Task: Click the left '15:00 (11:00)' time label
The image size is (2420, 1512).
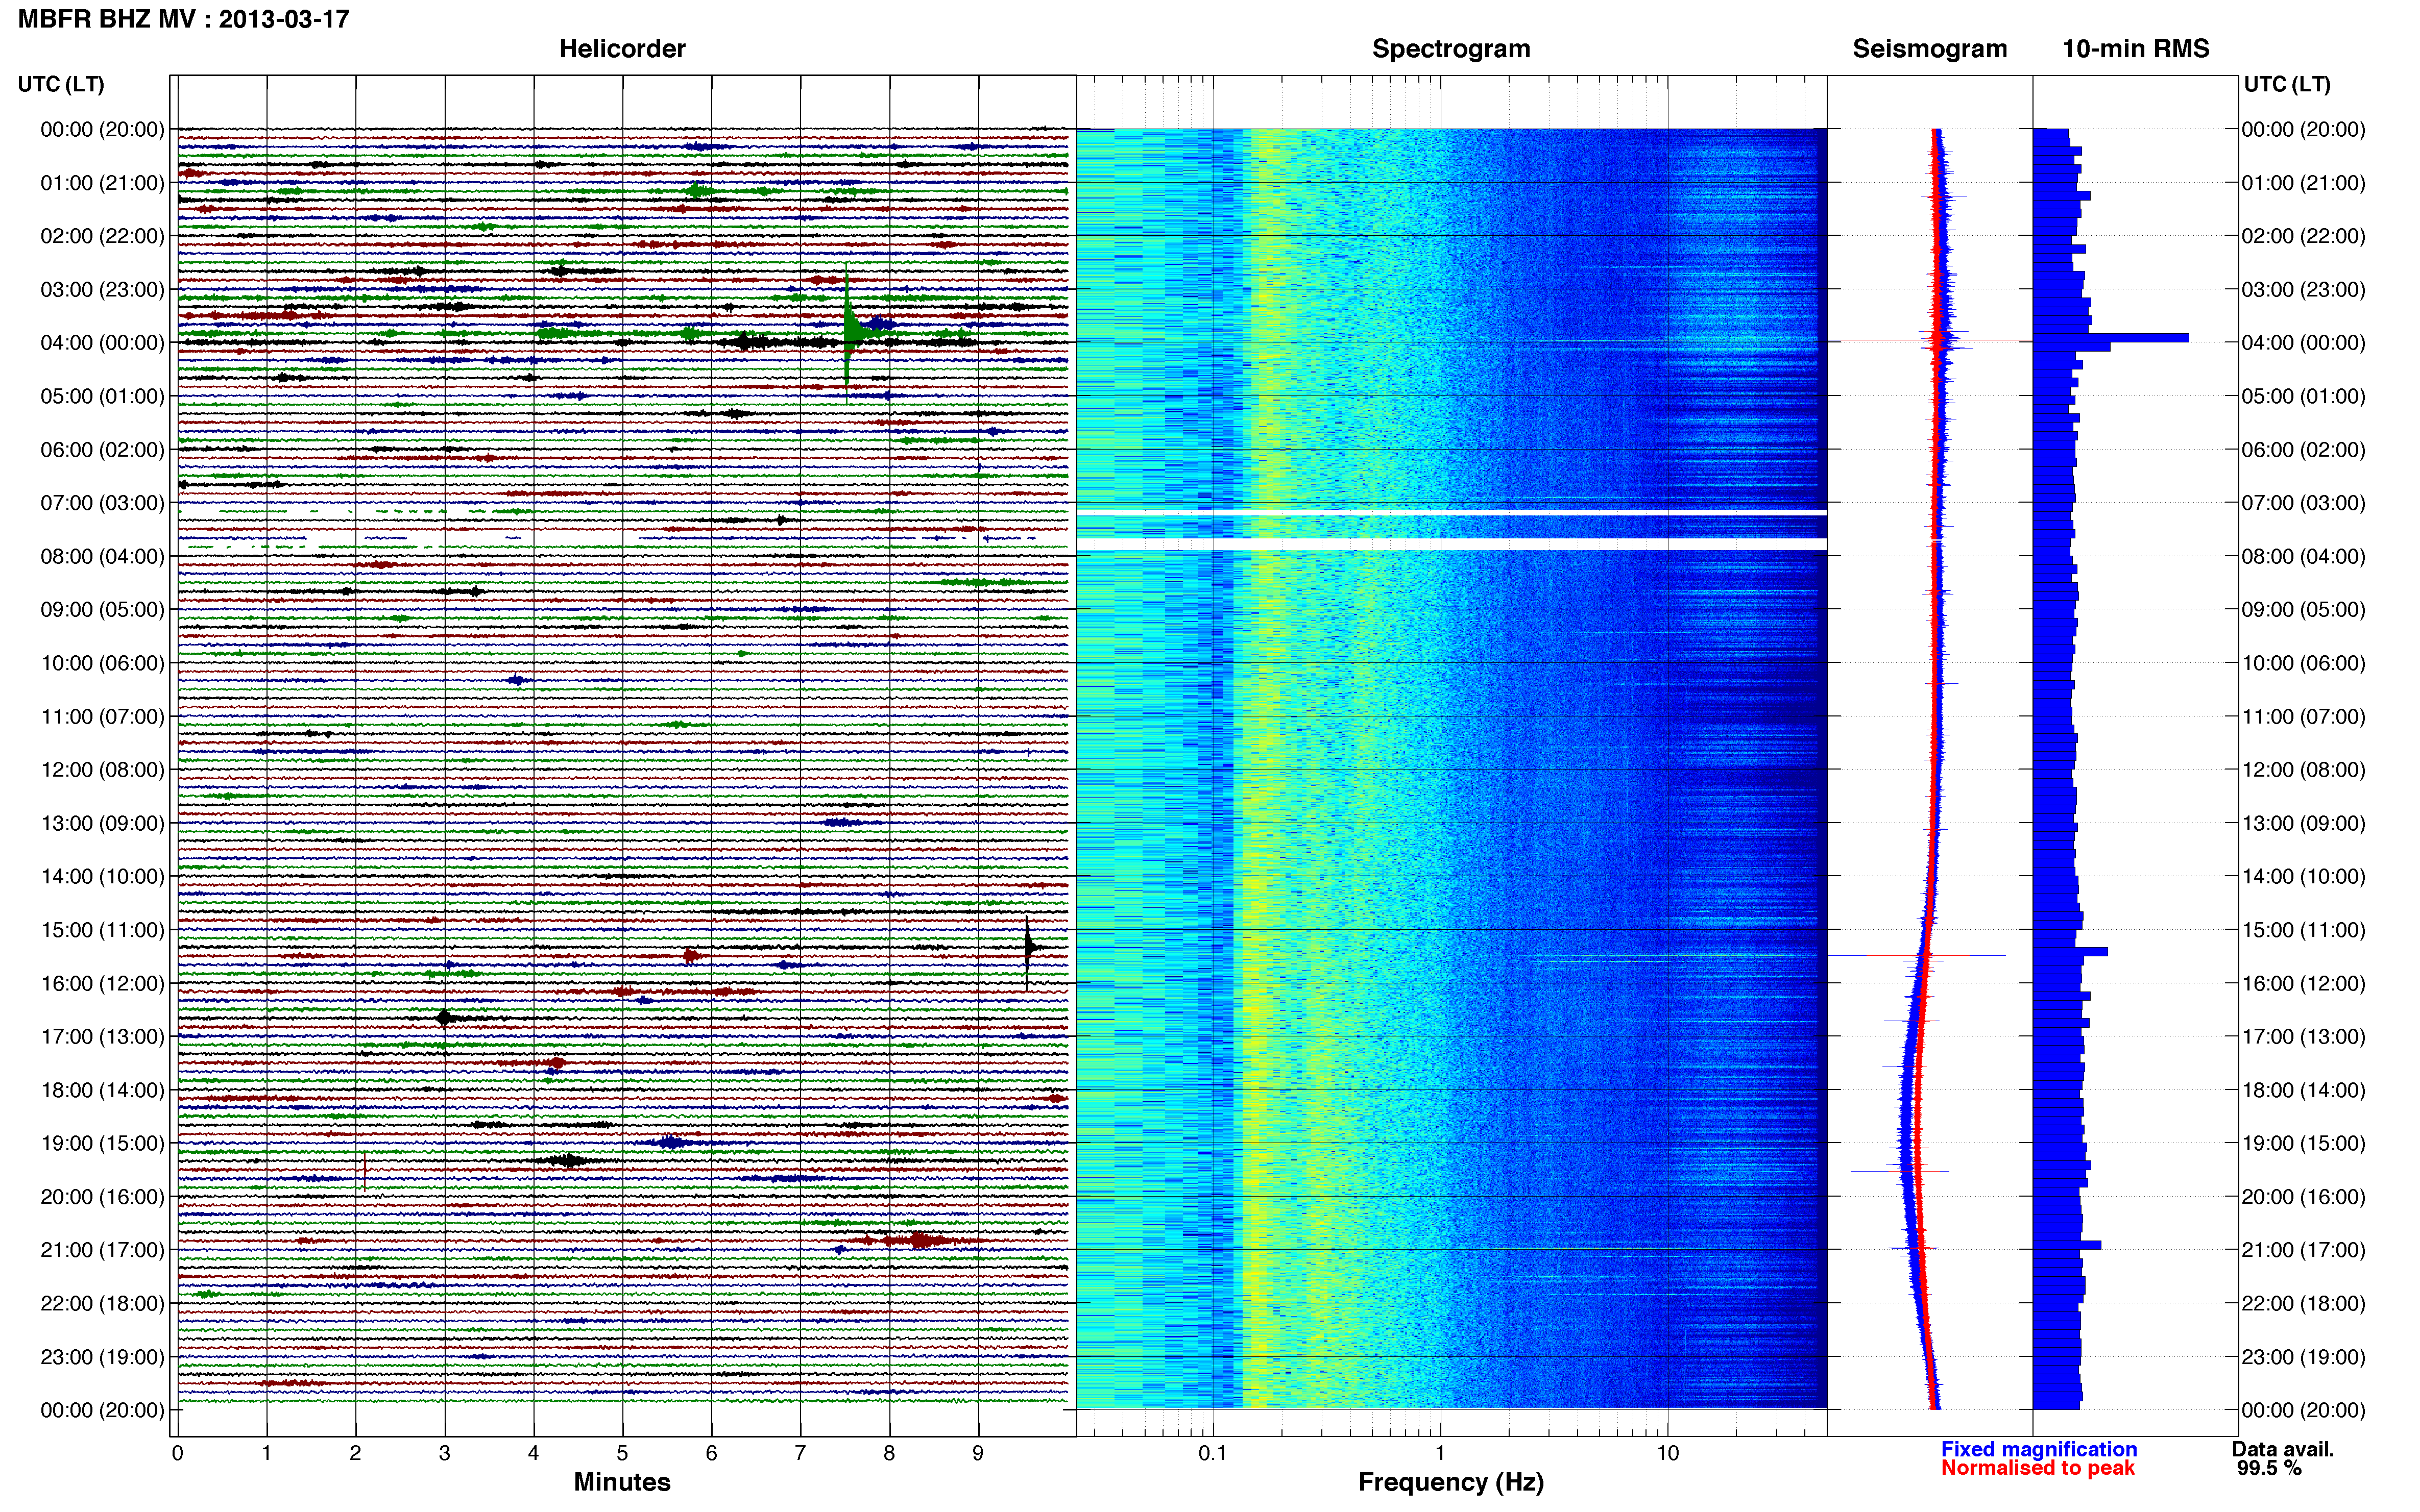Action: coord(102,930)
